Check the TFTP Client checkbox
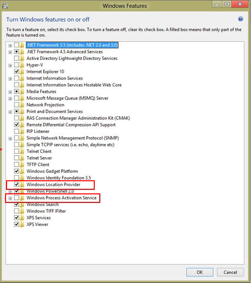Viewport: 251px width, 283px height. click(17, 165)
